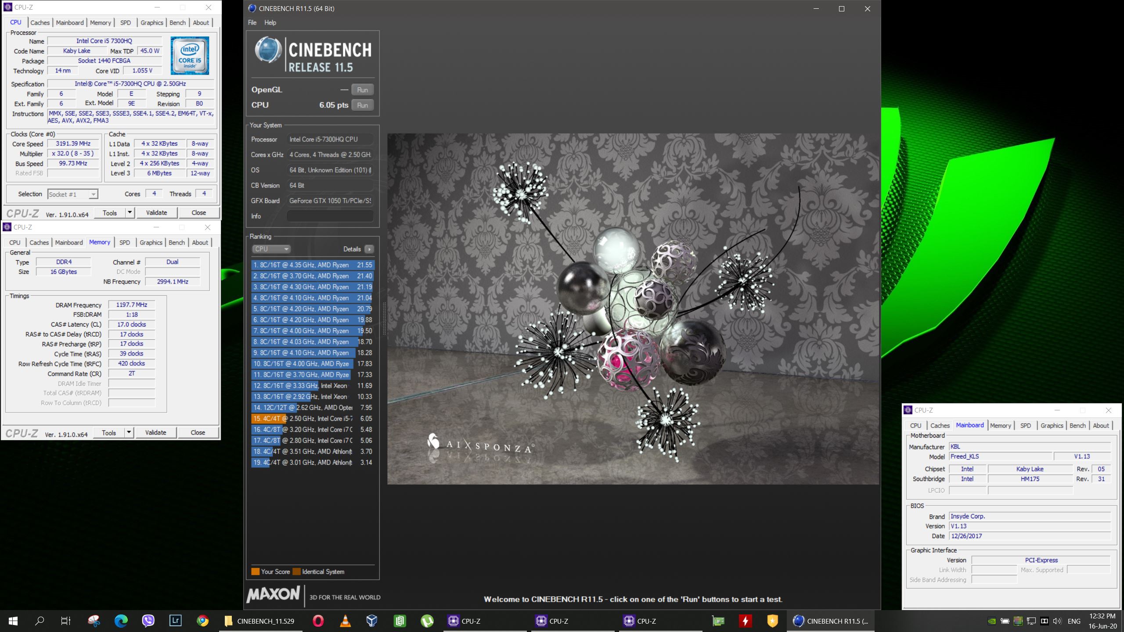1124x632 pixels.
Task: Select ranking row 19 AMD Athlon 3.14
Action: [313, 463]
